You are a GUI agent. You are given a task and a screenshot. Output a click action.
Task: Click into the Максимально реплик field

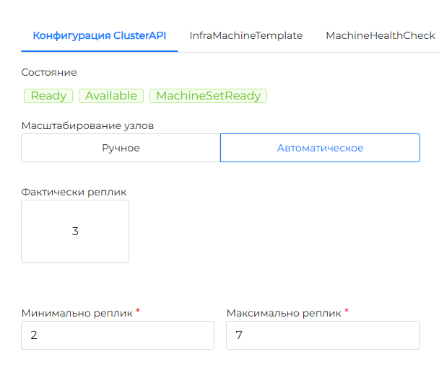pos(323,335)
